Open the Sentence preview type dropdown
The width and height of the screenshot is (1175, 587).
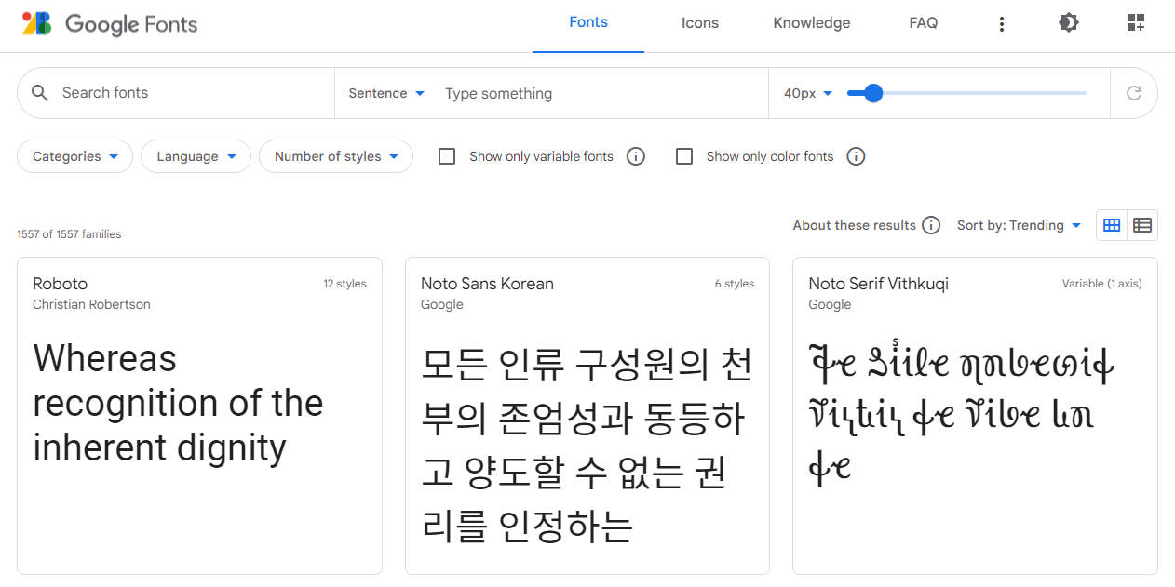(386, 93)
